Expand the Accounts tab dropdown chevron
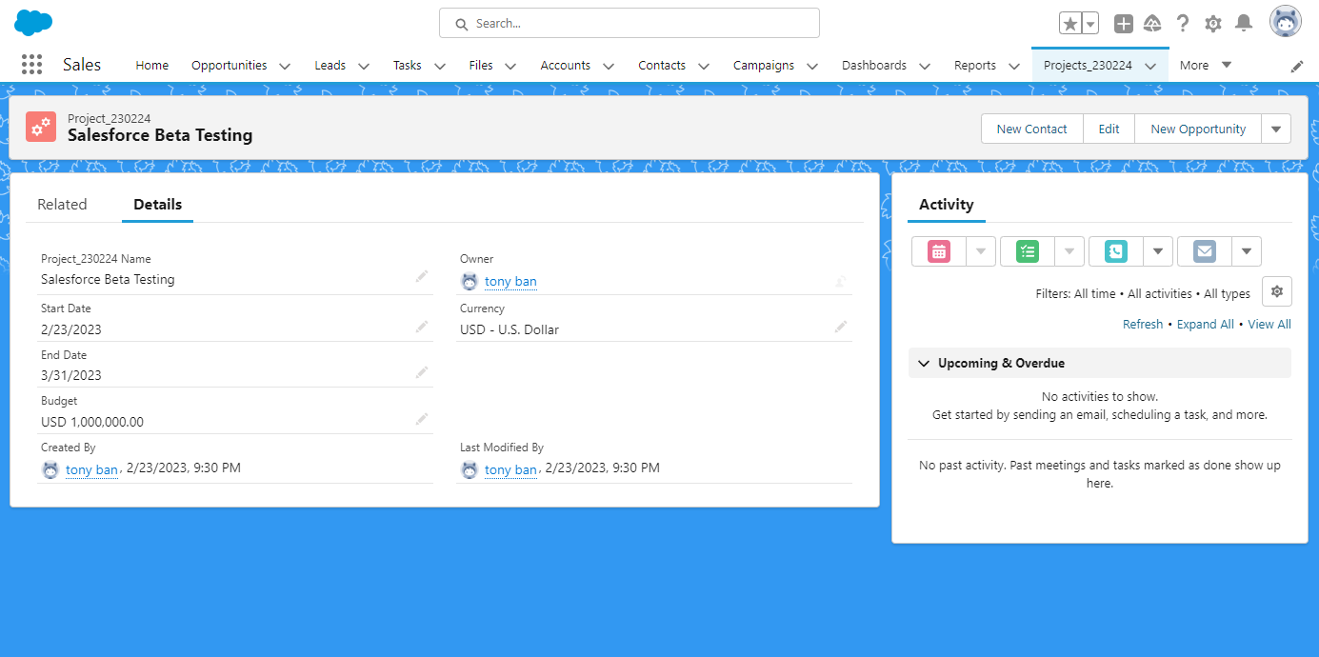The image size is (1319, 657). point(609,66)
